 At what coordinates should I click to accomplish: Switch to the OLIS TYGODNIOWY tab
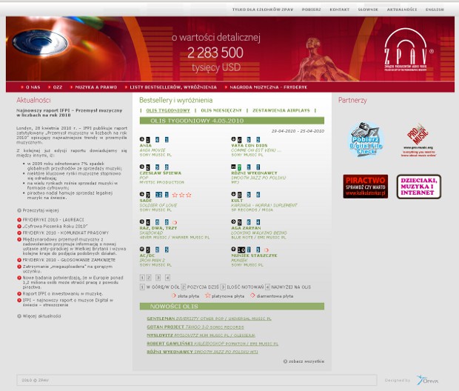coord(168,110)
